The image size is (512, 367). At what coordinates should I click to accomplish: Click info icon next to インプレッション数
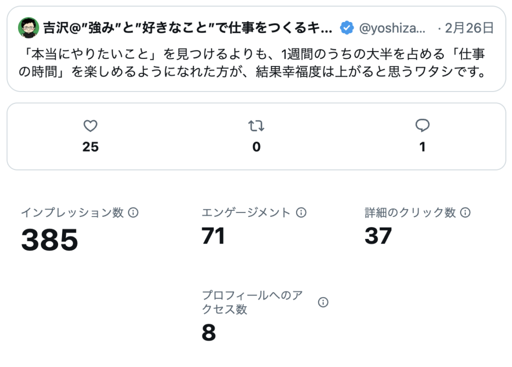tap(133, 212)
